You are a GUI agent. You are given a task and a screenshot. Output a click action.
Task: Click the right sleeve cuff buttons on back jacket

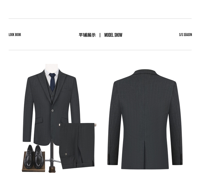[x=181, y=157]
